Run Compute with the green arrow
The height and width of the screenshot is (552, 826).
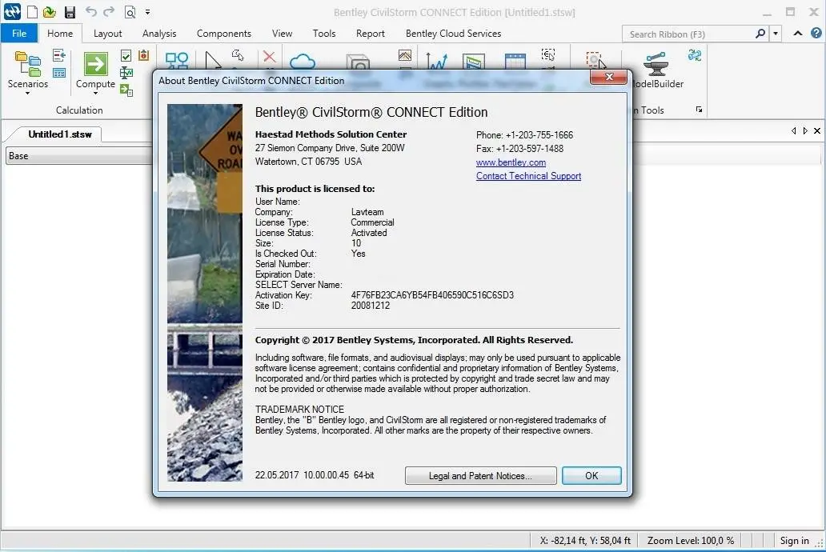click(x=95, y=64)
